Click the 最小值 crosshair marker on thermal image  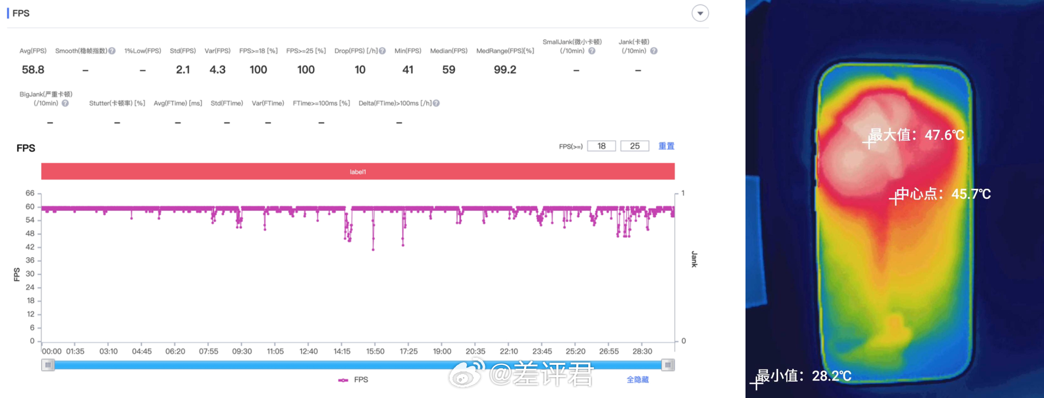point(756,383)
